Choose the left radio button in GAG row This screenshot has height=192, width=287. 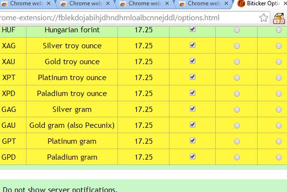click(237, 110)
